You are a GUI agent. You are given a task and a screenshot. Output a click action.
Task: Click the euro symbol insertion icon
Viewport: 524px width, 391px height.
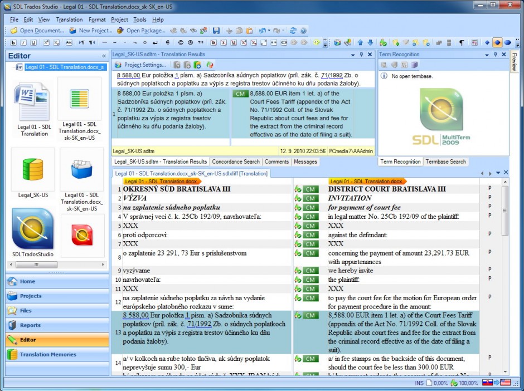pos(167,43)
